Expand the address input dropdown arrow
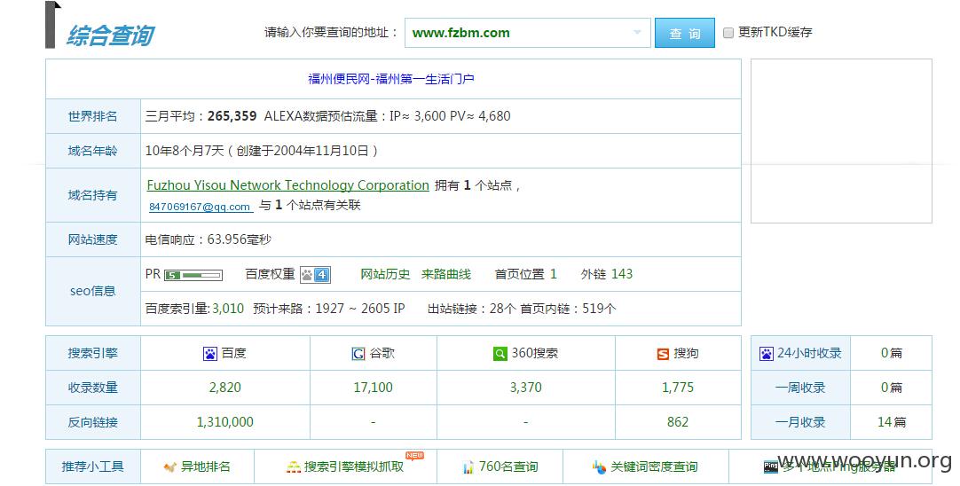 pyautogui.click(x=637, y=33)
